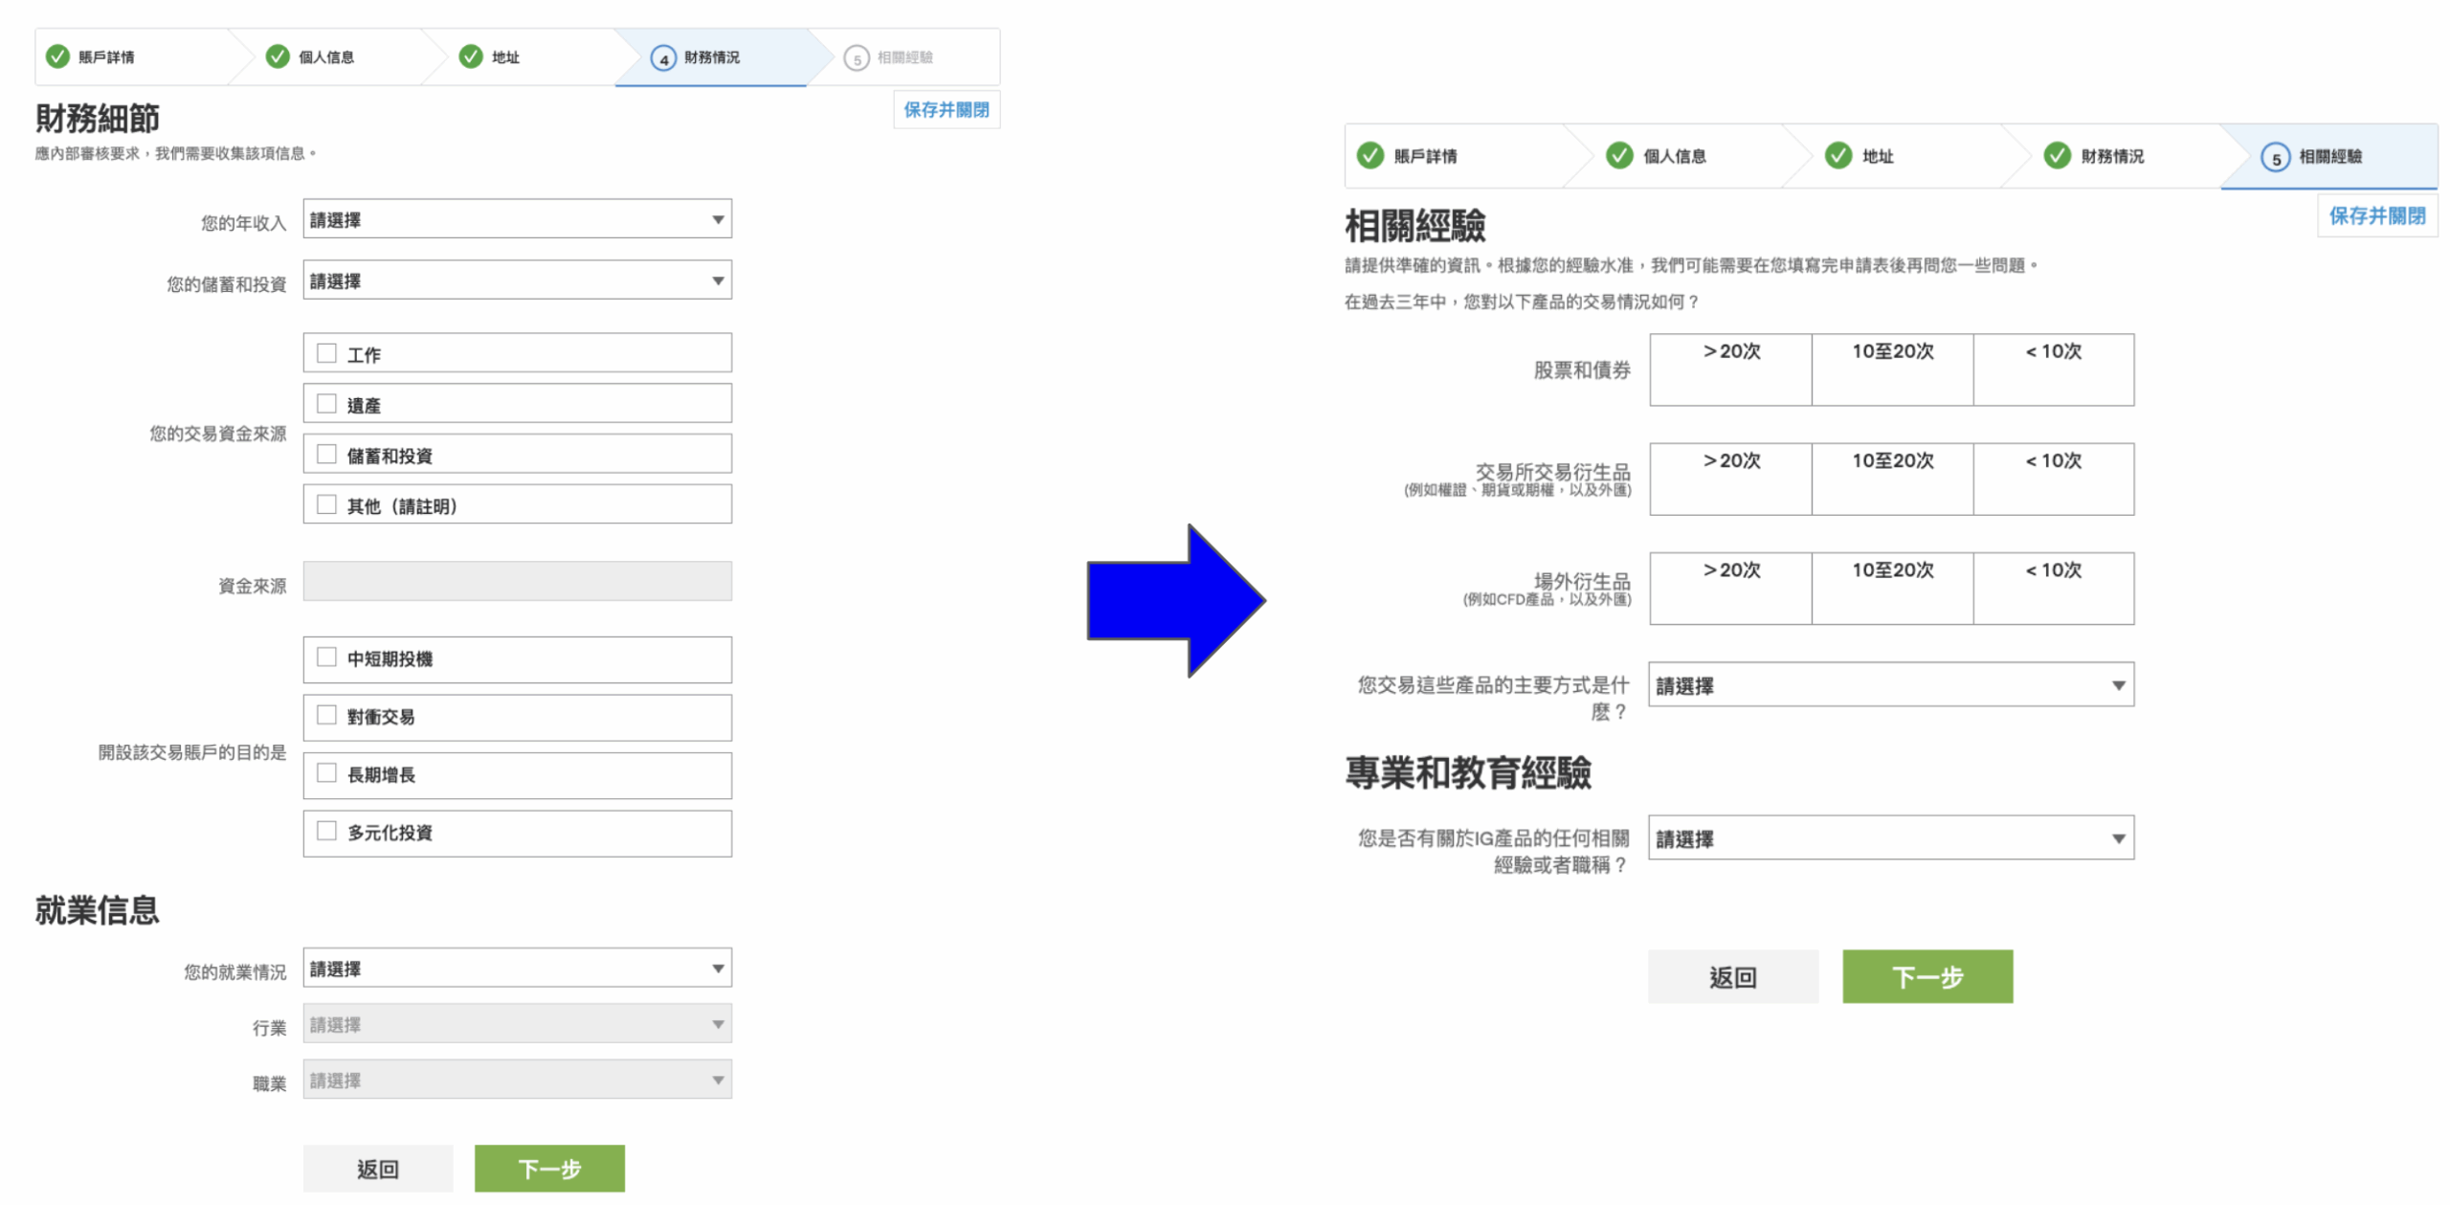
Task: Click green checkmark beside 賬戶詳情 in left form
Action: 57,56
